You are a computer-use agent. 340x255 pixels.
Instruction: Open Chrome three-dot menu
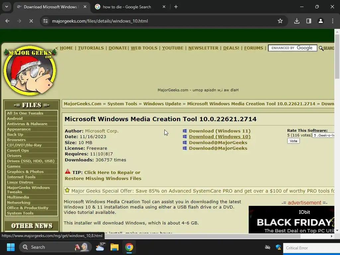point(333,21)
